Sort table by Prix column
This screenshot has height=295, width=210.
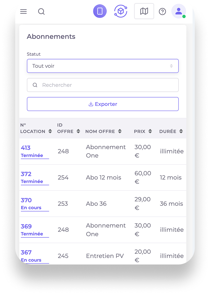point(150,131)
